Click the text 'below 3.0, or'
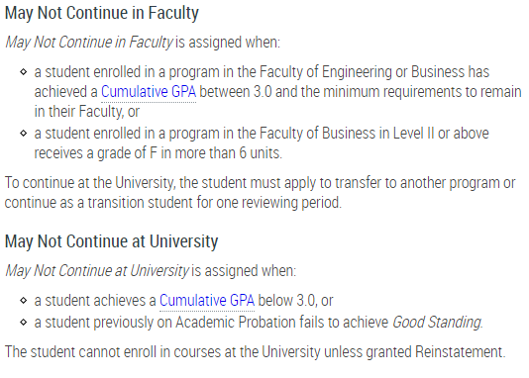The image size is (529, 378). (x=295, y=301)
